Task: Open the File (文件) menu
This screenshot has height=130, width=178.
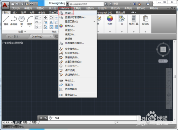Action: (16, 8)
